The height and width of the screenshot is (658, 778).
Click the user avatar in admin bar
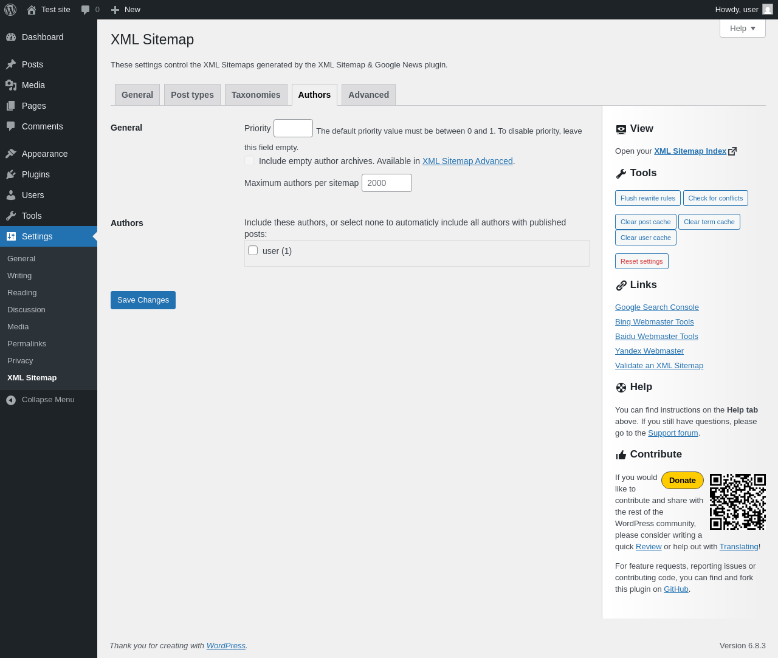point(768,10)
